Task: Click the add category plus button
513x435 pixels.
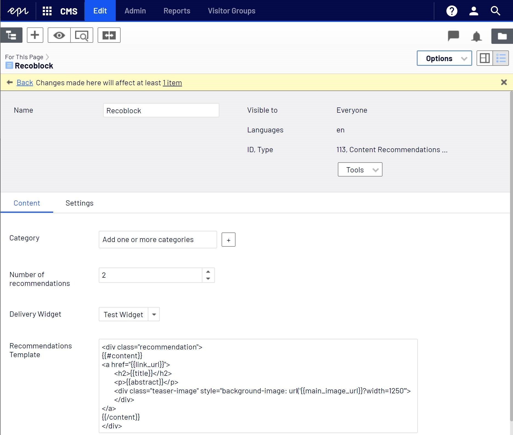Action: [x=228, y=240]
